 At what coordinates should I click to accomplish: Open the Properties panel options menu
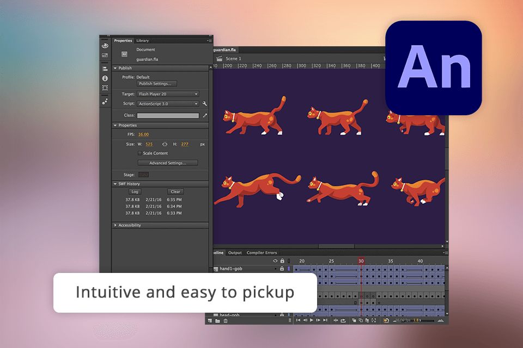pos(209,41)
